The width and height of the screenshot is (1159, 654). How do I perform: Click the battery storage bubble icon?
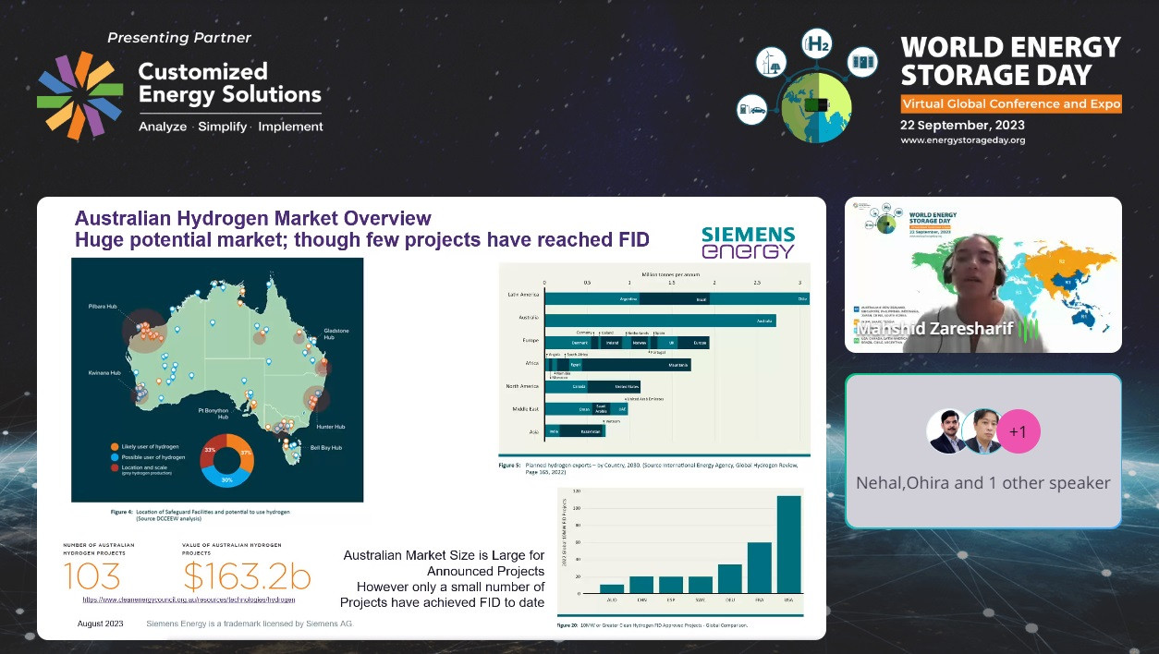pos(862,62)
